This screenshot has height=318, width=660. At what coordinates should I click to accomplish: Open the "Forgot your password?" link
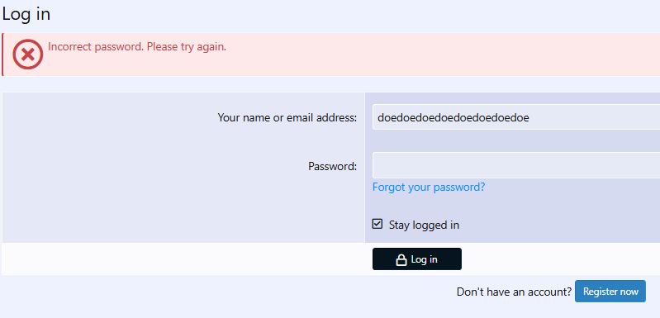(429, 187)
